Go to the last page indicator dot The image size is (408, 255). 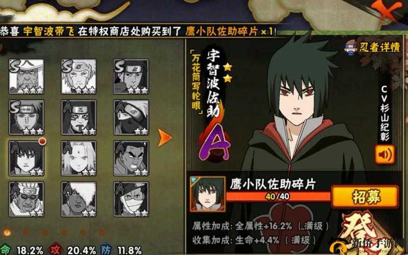pos(102,232)
